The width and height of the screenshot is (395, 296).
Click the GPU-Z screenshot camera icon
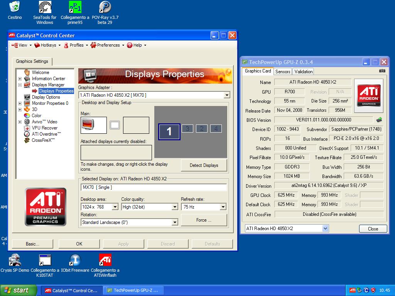tap(382, 71)
